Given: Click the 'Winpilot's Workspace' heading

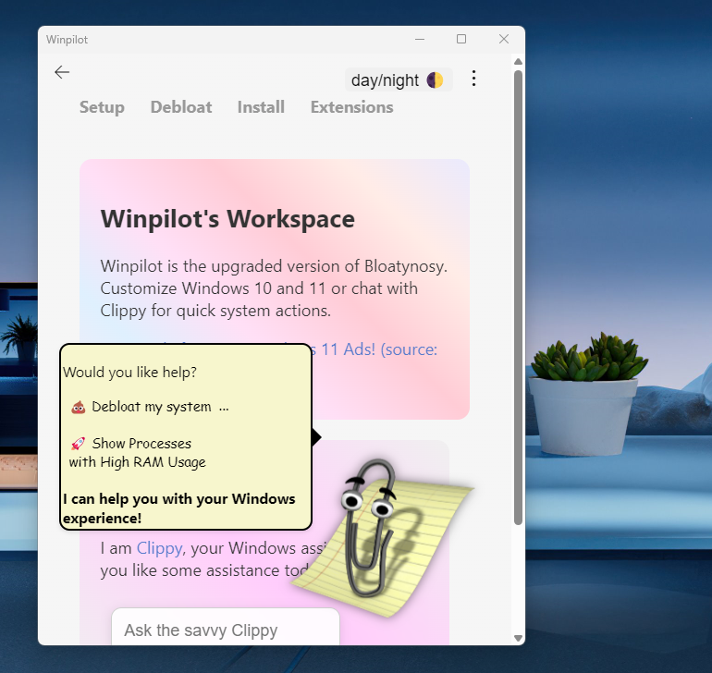Looking at the screenshot, I should coord(227,219).
